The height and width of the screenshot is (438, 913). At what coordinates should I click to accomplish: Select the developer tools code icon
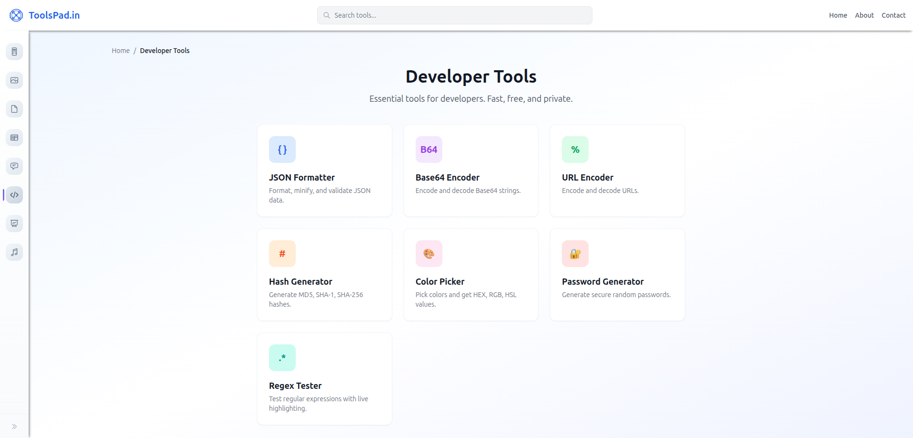click(14, 195)
